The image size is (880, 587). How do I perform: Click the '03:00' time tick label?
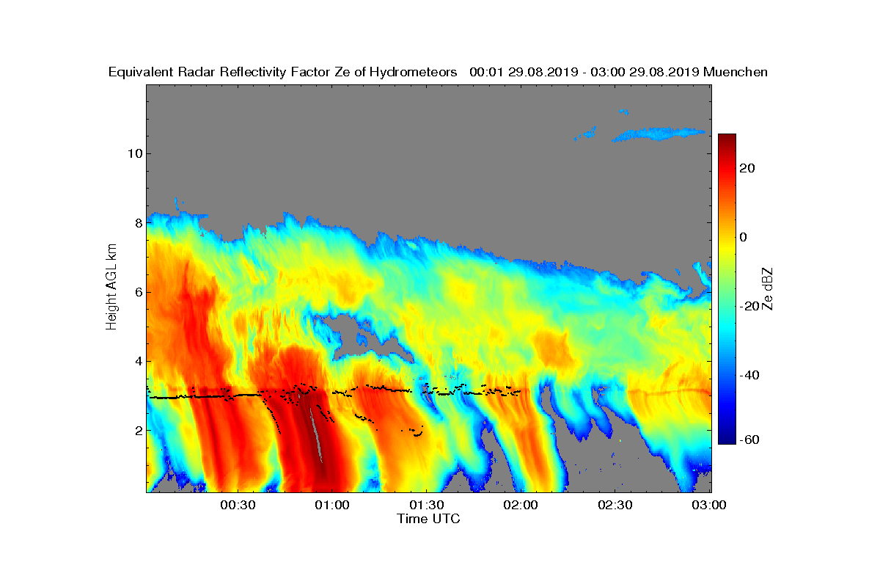pos(709,505)
